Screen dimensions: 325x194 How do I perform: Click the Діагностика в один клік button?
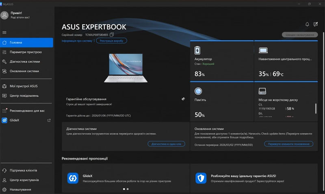click(x=166, y=144)
